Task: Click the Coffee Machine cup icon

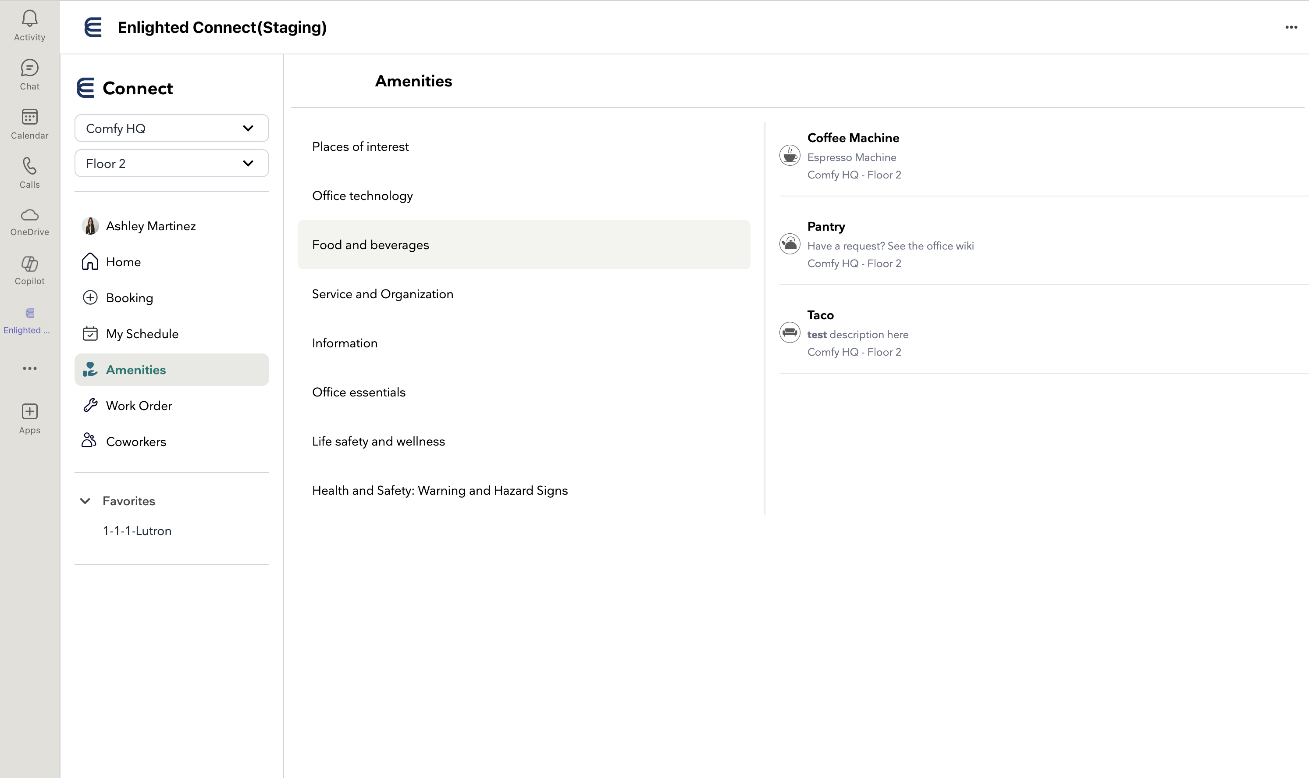Action: [x=789, y=155]
